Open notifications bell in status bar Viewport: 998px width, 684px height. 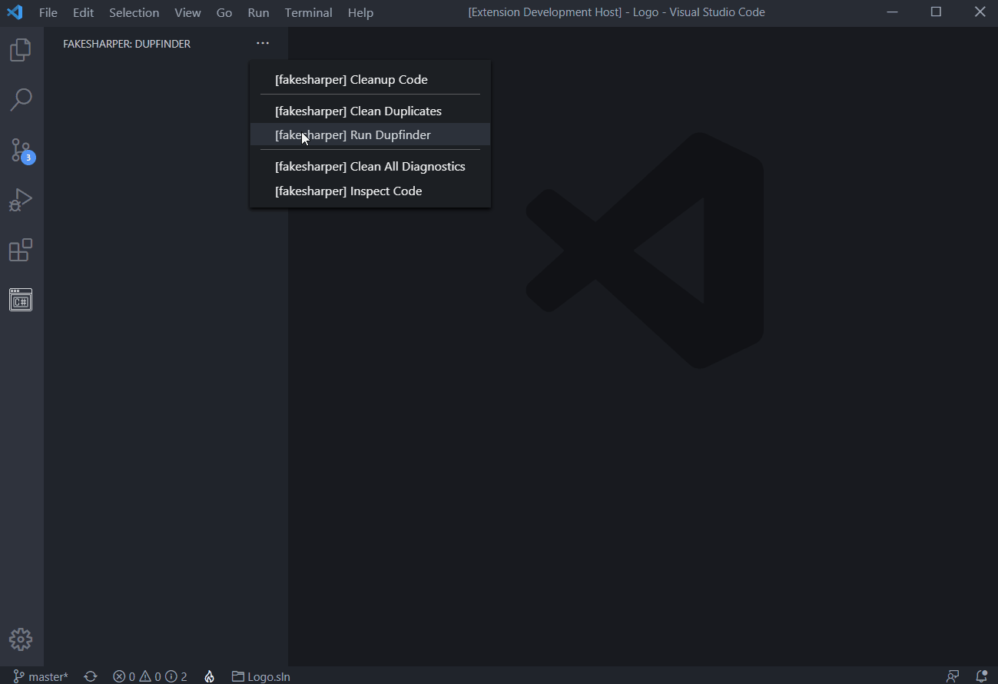pyautogui.click(x=981, y=676)
